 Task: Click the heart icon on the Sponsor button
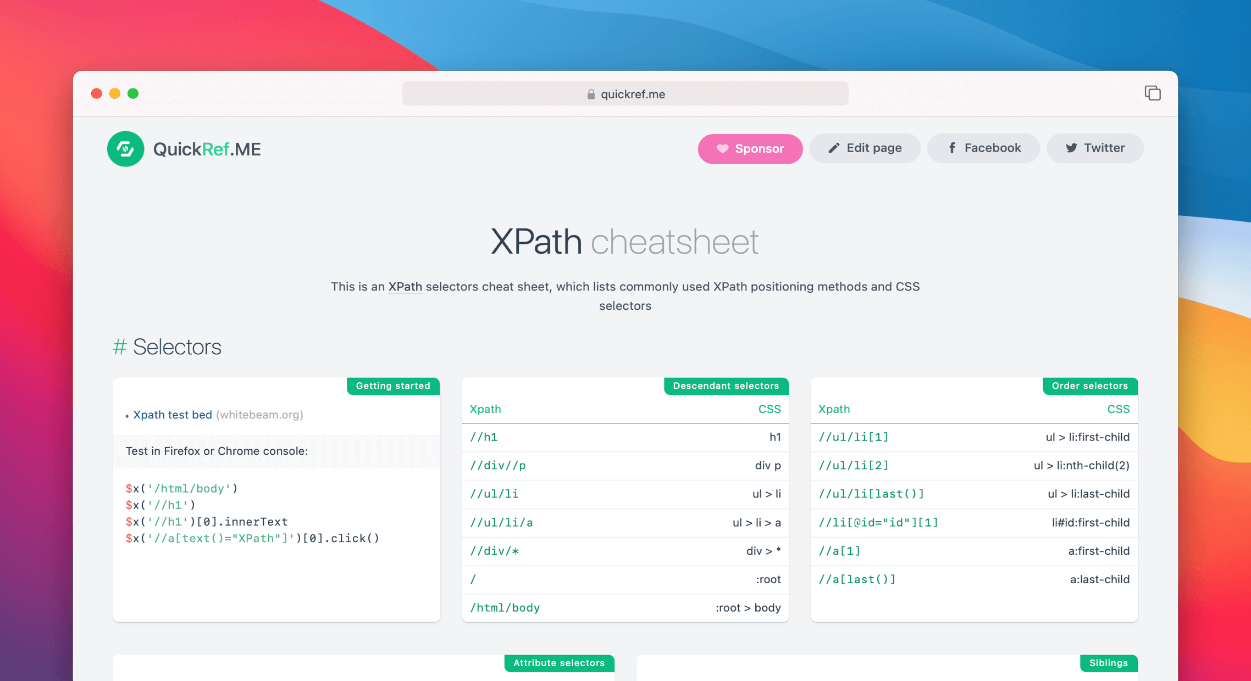tap(722, 149)
